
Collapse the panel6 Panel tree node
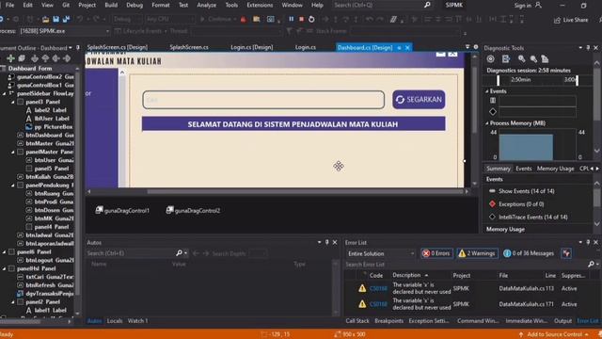[x=5, y=251]
